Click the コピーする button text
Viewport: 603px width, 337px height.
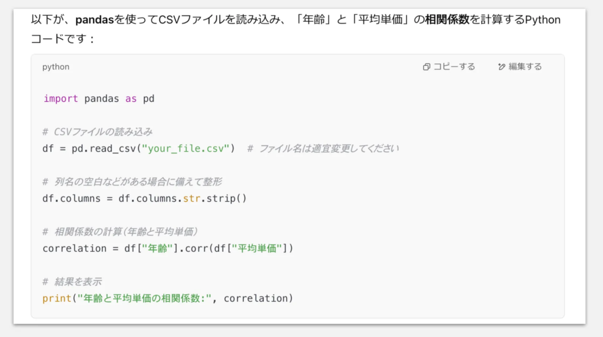454,67
